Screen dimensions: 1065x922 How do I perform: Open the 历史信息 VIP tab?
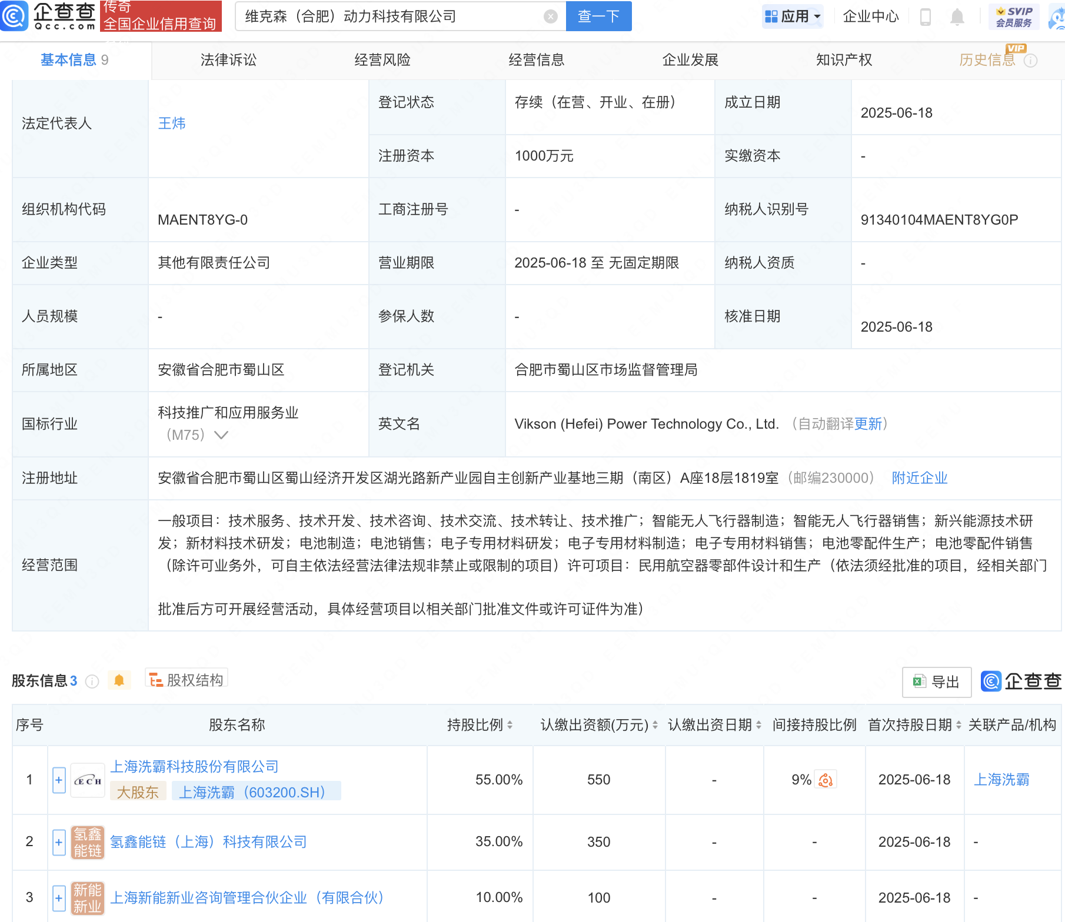987,60
